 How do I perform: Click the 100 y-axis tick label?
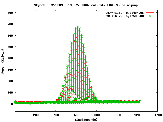coord(10,93)
